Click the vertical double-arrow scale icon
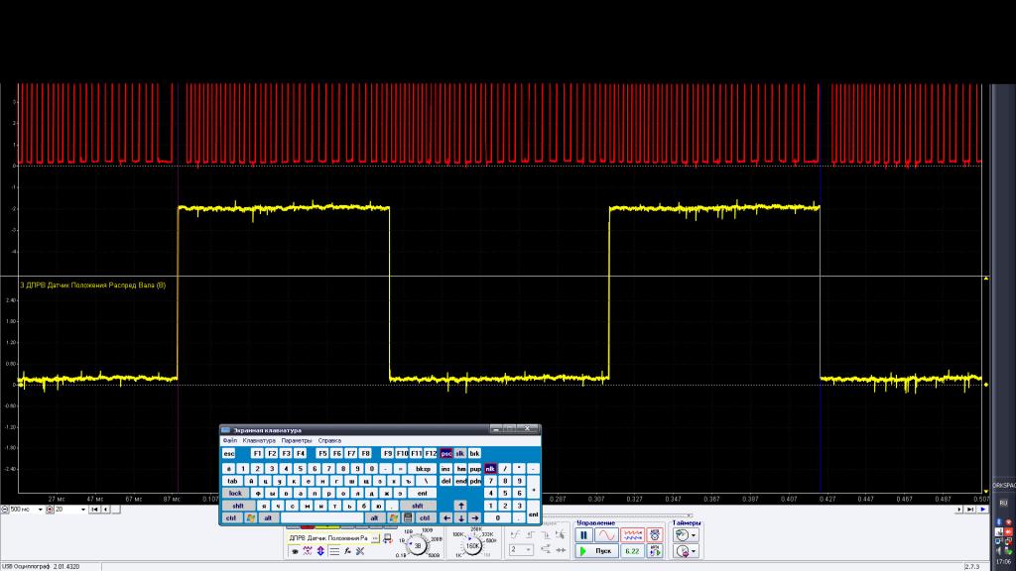Image resolution: width=1016 pixels, height=571 pixels. [x=320, y=551]
